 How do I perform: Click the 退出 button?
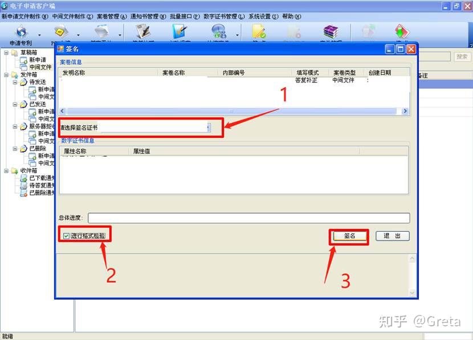point(392,236)
